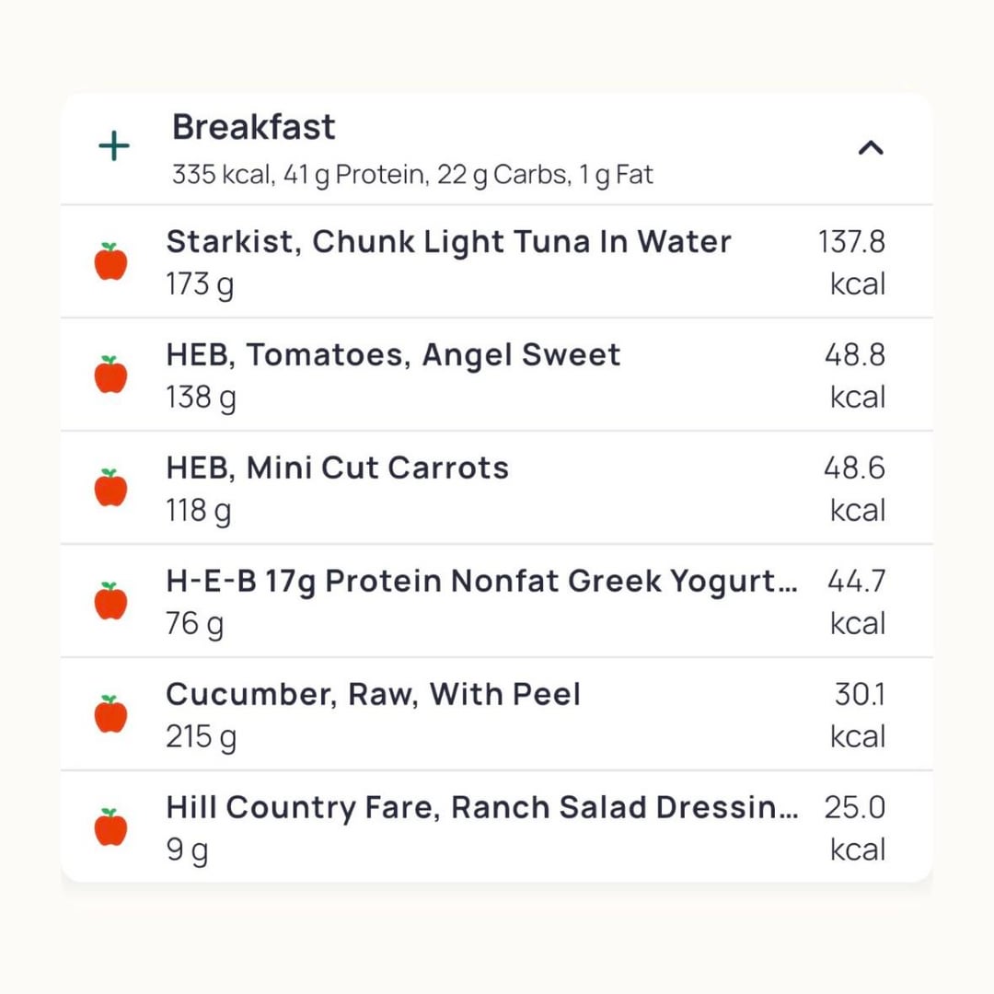Click the 25.0 kcal value for ranch dressing
The height and width of the screenshot is (994, 994).
click(855, 828)
